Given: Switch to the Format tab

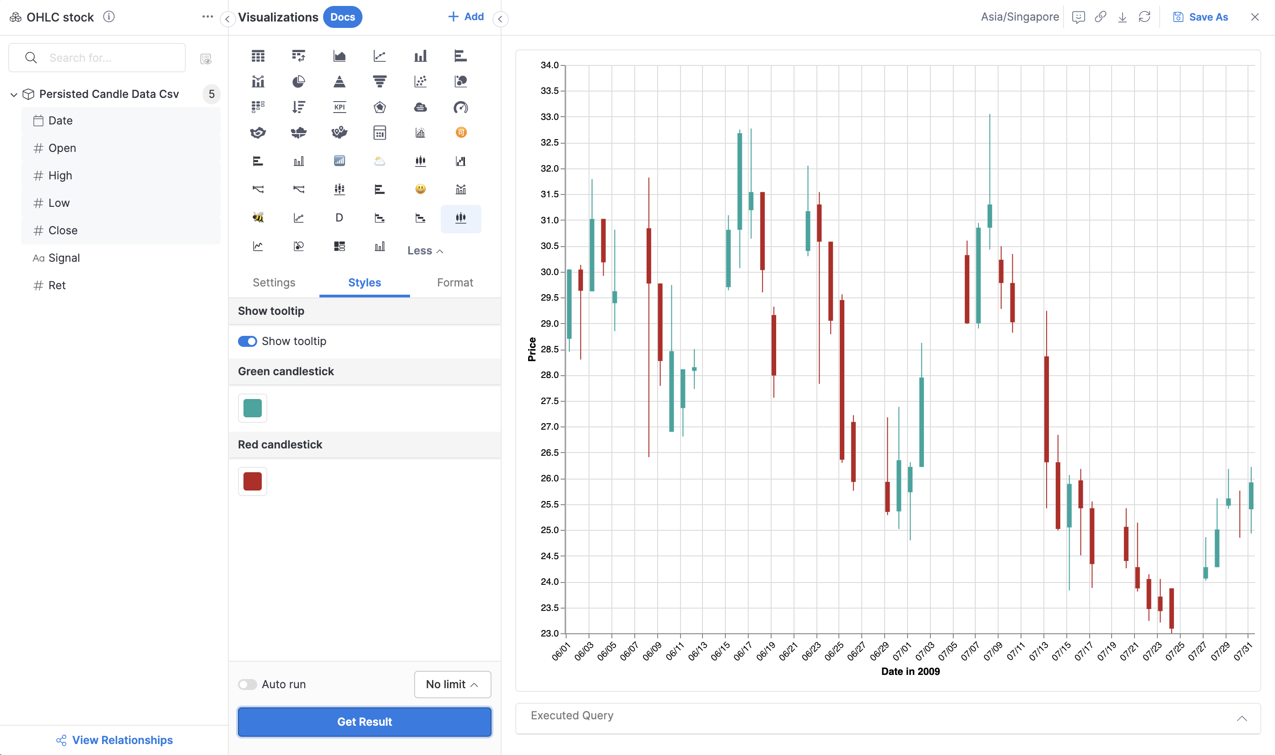Looking at the screenshot, I should click(x=455, y=282).
